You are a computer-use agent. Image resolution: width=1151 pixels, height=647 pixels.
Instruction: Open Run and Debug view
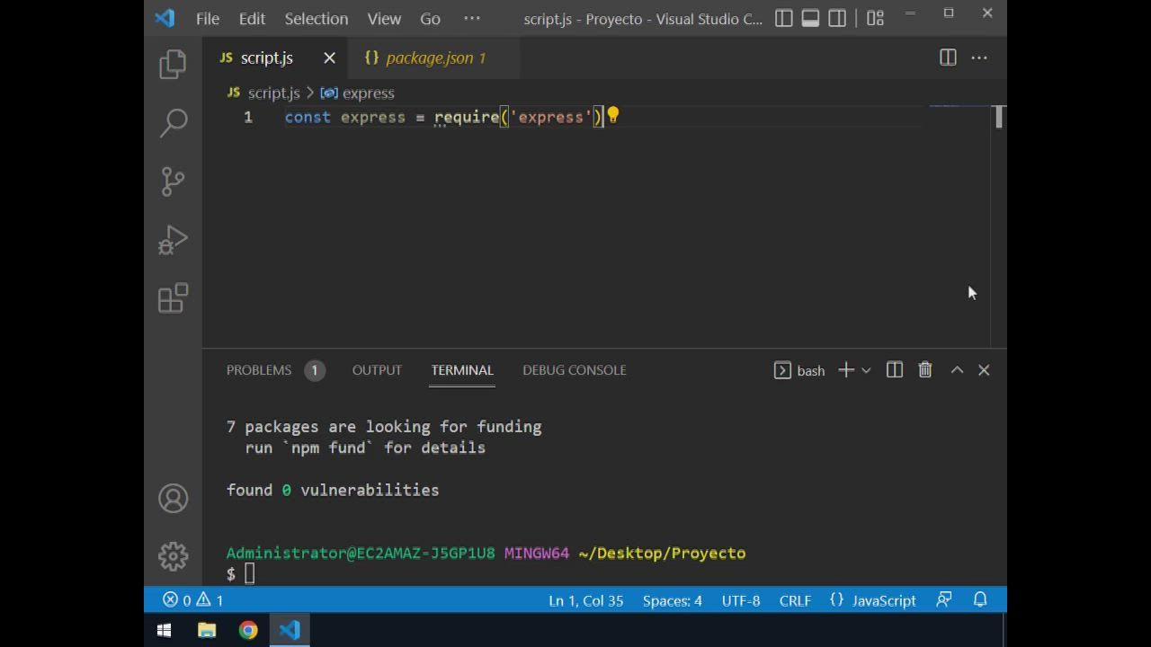click(173, 240)
